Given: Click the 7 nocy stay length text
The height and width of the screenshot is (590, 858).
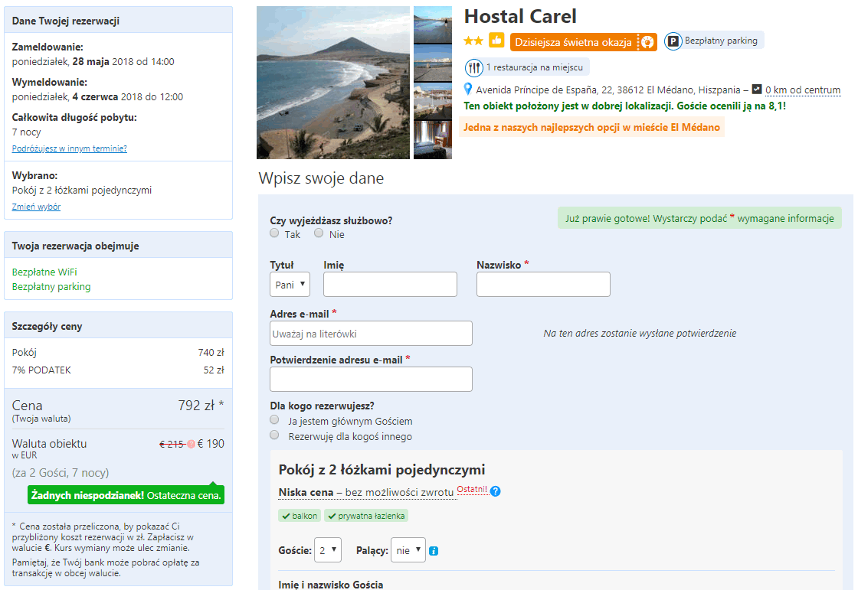Looking at the screenshot, I should (26, 132).
